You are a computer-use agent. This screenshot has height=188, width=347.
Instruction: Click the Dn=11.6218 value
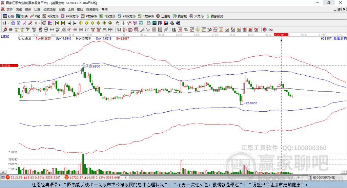[104, 38]
